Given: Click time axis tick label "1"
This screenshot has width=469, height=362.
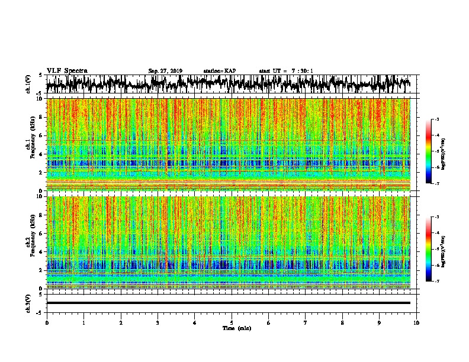Looking at the screenshot, I should [83, 323].
